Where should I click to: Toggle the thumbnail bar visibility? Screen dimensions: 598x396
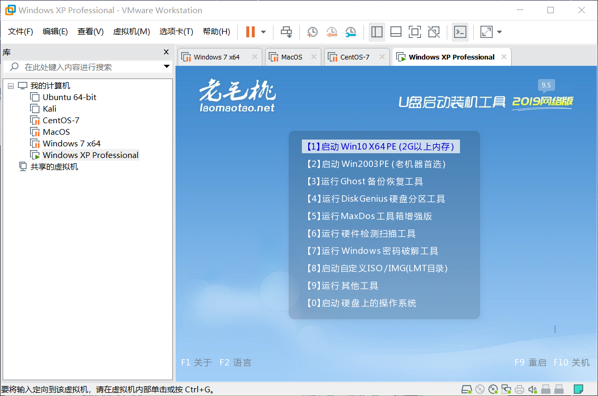pyautogui.click(x=396, y=32)
